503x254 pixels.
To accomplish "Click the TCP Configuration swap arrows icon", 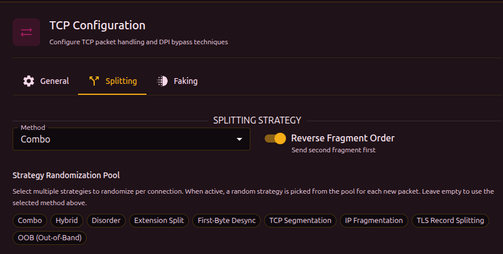I will click(x=26, y=32).
